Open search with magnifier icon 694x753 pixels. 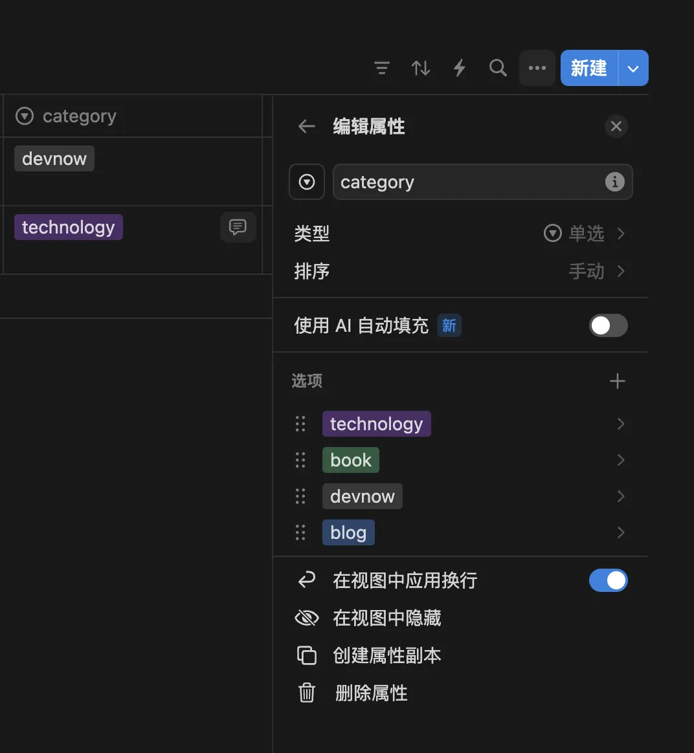(x=498, y=68)
